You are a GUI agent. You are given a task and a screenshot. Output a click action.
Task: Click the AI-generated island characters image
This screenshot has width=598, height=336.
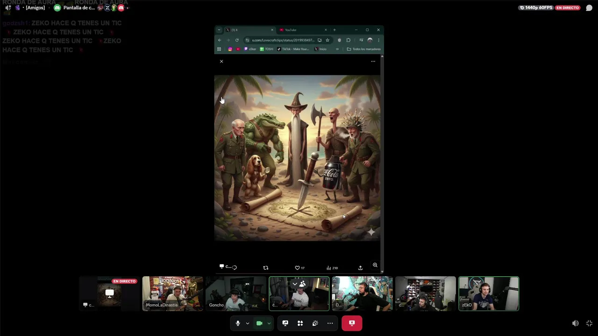(x=297, y=158)
